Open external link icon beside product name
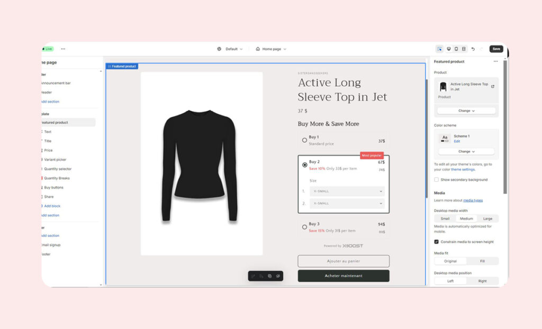The image size is (542, 329). click(x=493, y=86)
